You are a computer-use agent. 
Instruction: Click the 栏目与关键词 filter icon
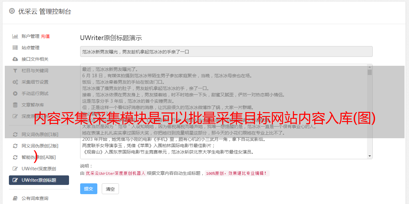pyautogui.click(x=15, y=71)
